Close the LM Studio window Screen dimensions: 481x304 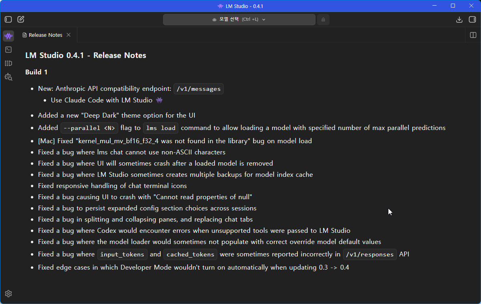click(471, 6)
